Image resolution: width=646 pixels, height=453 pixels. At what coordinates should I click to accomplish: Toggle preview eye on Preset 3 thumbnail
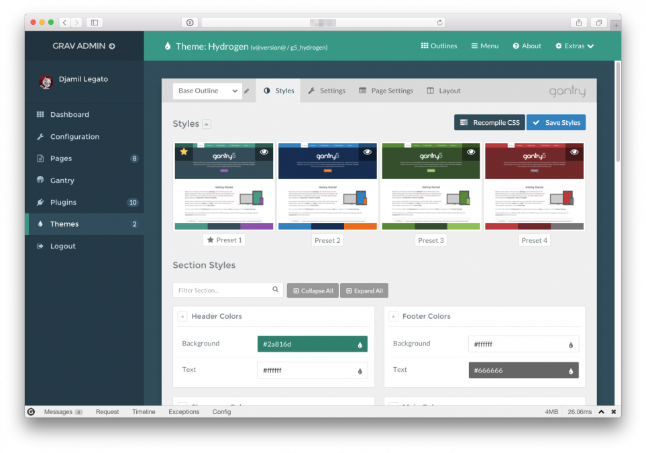tap(471, 152)
